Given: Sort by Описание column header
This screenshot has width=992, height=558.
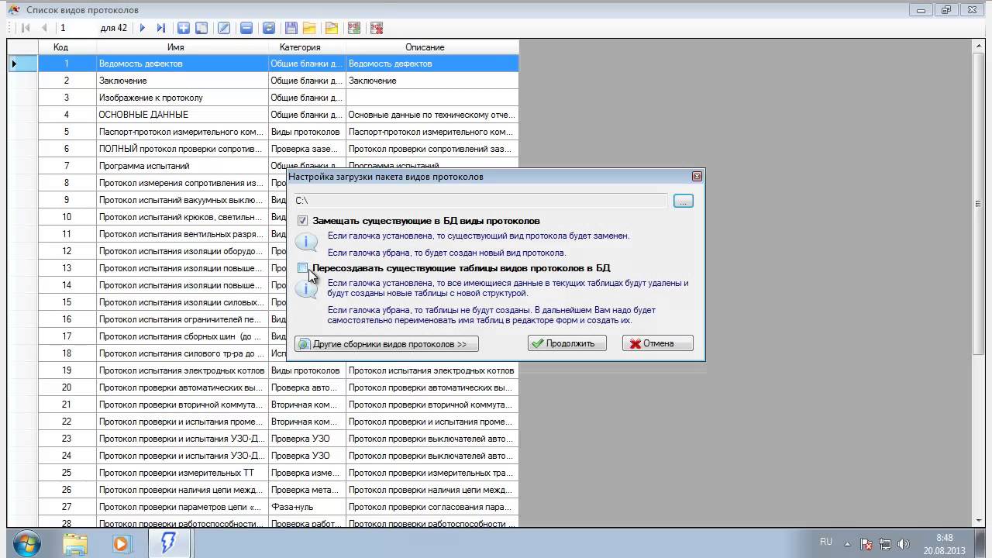Looking at the screenshot, I should point(432,47).
